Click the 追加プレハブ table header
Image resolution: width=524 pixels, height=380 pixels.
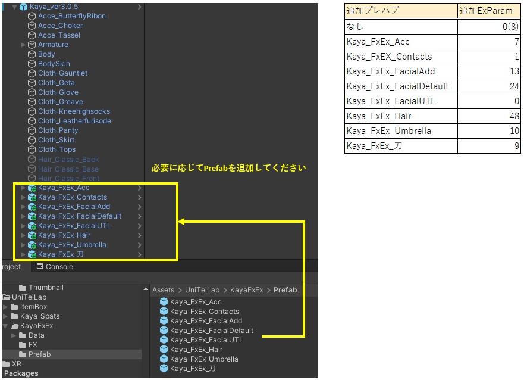(401, 11)
